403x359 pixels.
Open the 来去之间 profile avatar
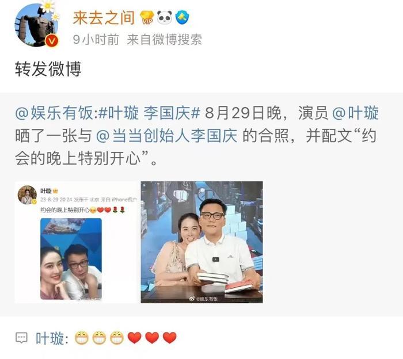pyautogui.click(x=36, y=25)
